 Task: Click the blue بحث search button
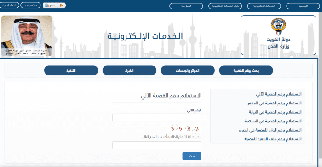(192, 156)
